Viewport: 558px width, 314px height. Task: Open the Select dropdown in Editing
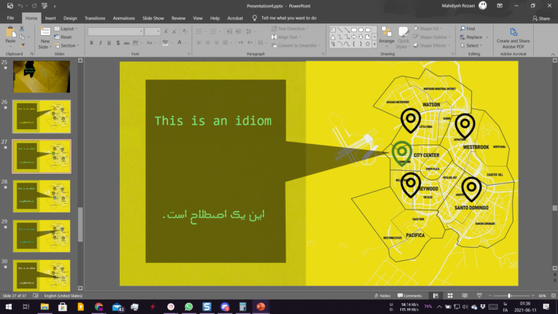[471, 45]
